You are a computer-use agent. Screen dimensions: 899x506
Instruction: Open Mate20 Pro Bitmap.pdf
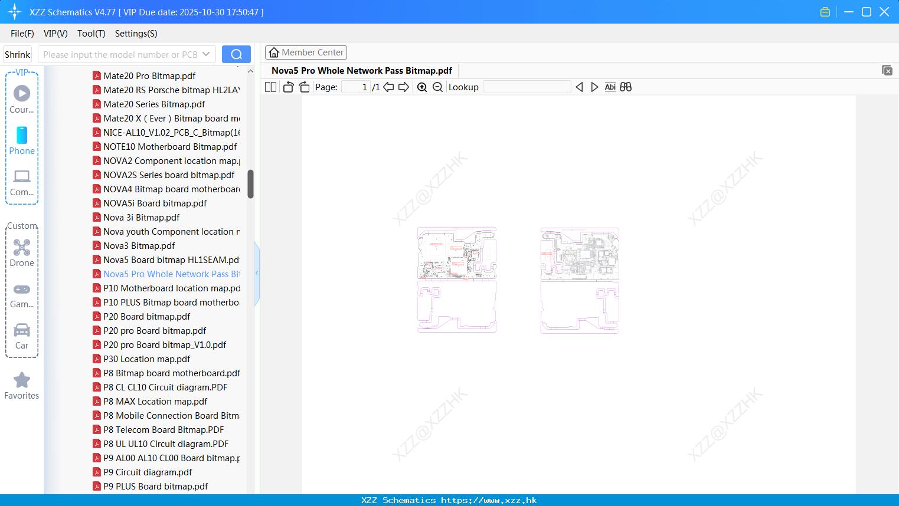(x=144, y=75)
